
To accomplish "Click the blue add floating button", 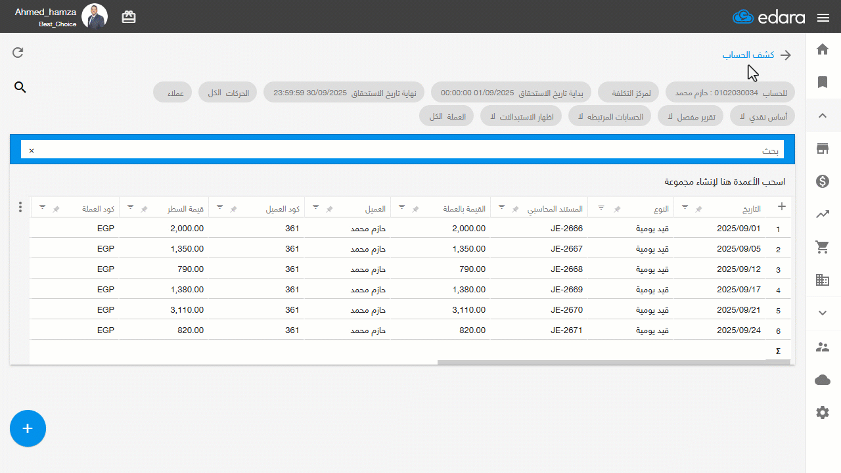I will pos(28,428).
